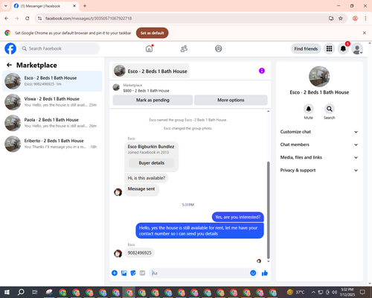This screenshot has height=298, width=372.
Task: Open the notifications bell icon
Action: click(343, 48)
